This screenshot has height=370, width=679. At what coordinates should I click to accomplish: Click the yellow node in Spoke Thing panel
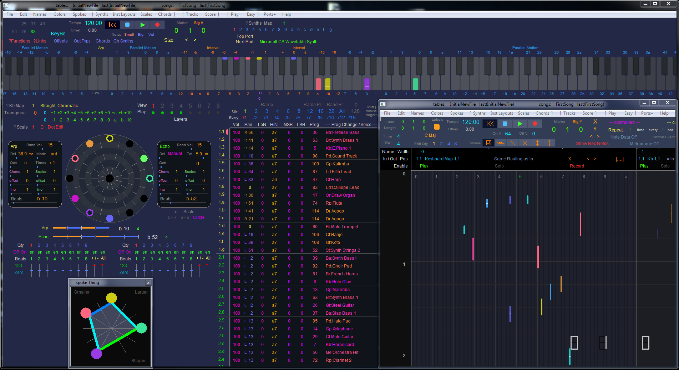coord(111,298)
